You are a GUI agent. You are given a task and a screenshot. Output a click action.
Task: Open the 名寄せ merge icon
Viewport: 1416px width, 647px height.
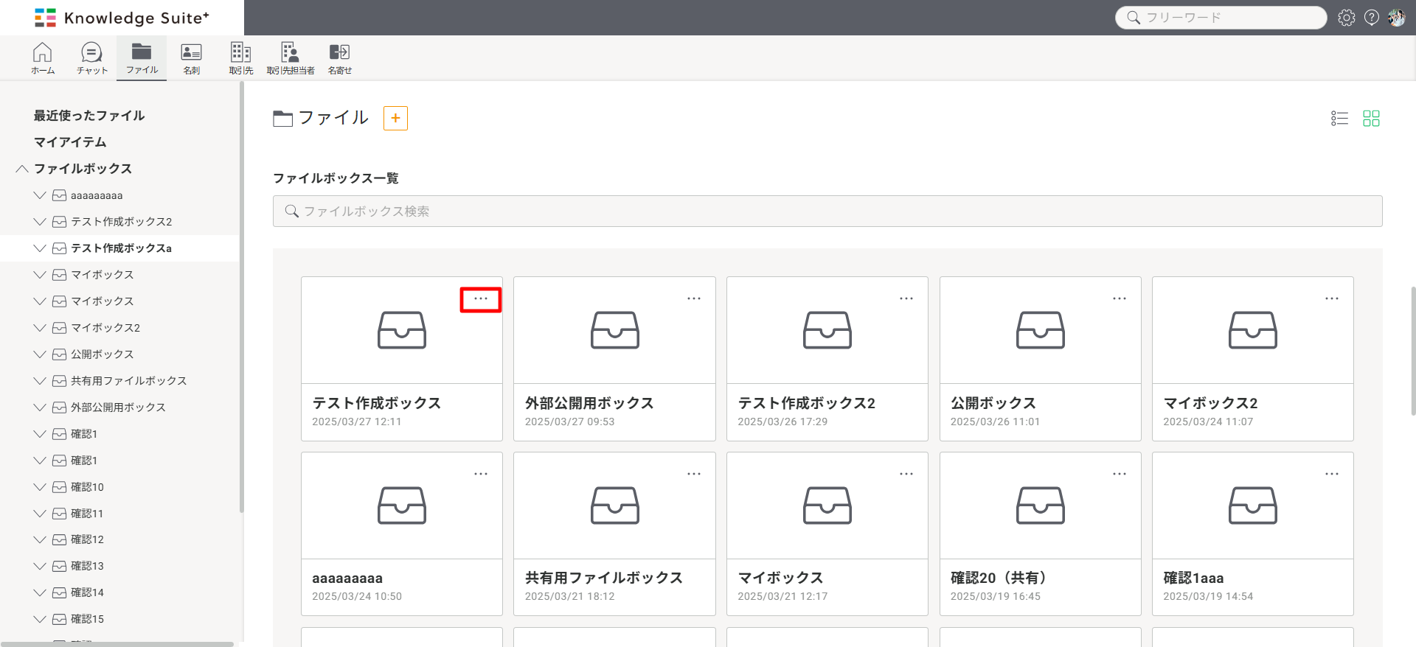pyautogui.click(x=340, y=58)
